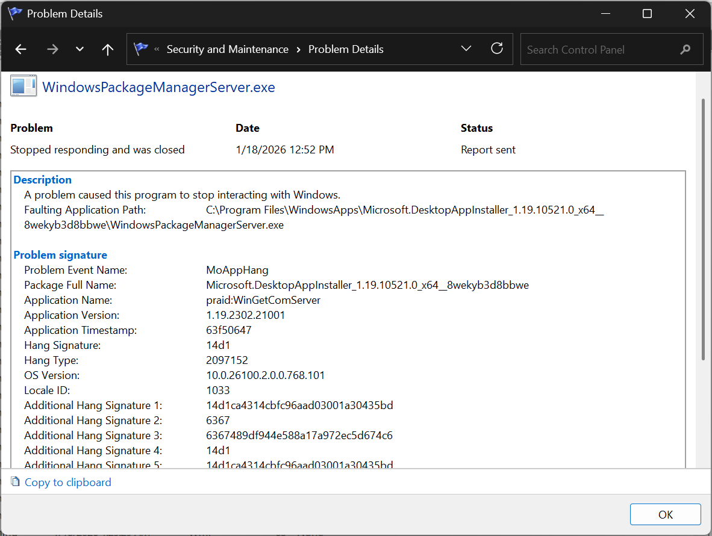Image resolution: width=712 pixels, height=536 pixels.
Task: Refresh the Problem Details page
Action: [x=497, y=48]
